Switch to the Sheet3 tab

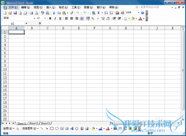coord(45,123)
